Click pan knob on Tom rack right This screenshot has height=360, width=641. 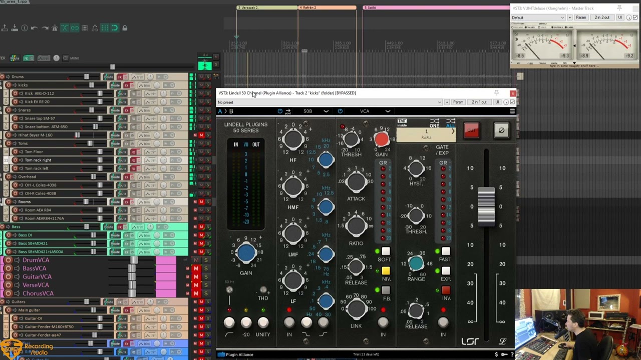pyautogui.click(x=164, y=160)
